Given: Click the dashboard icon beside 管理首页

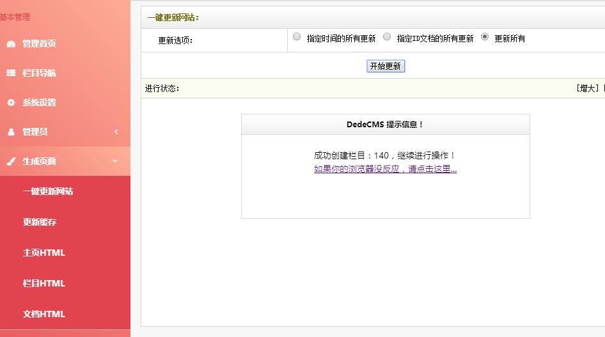Looking at the screenshot, I should coord(11,43).
